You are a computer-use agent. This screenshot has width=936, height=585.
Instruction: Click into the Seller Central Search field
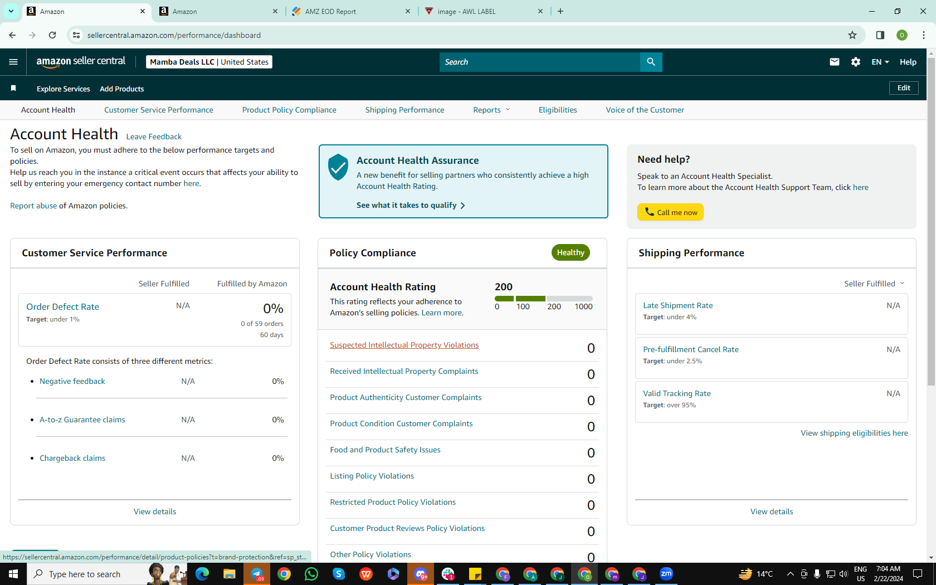540,62
